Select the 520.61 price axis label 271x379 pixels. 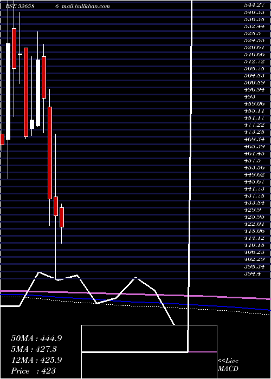point(254,47)
